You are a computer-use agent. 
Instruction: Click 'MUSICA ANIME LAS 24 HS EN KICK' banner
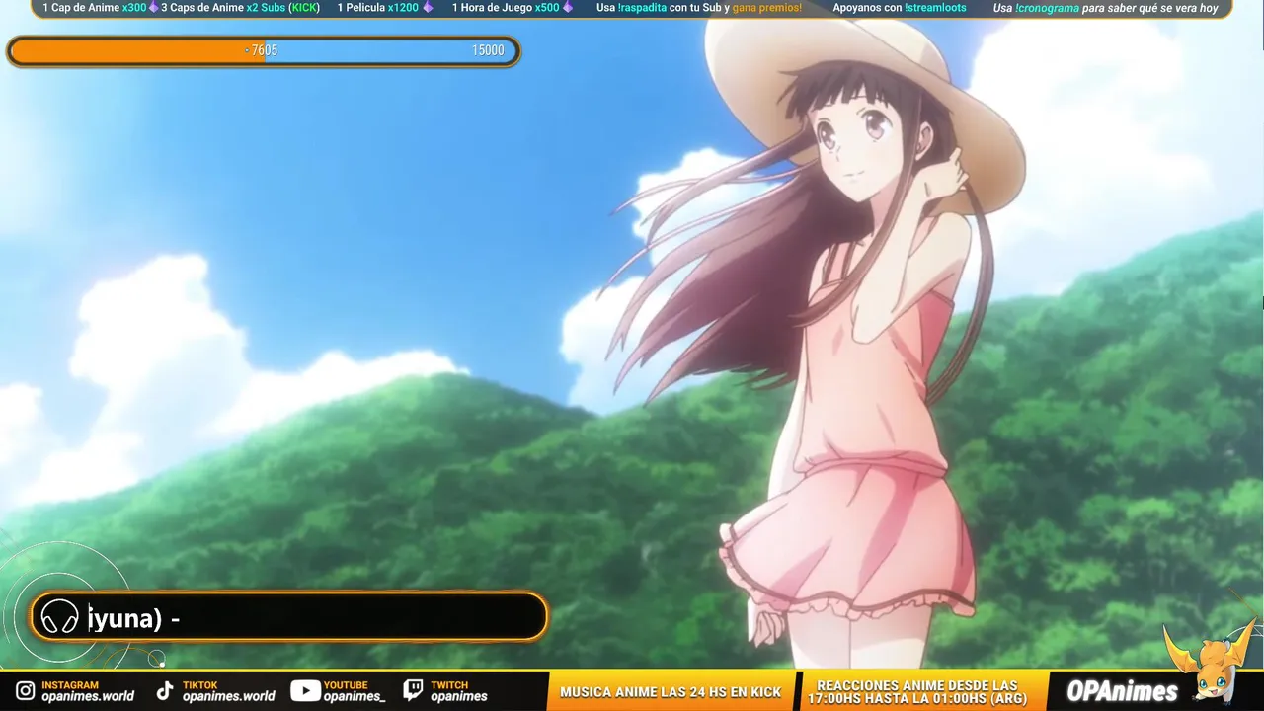[671, 692]
